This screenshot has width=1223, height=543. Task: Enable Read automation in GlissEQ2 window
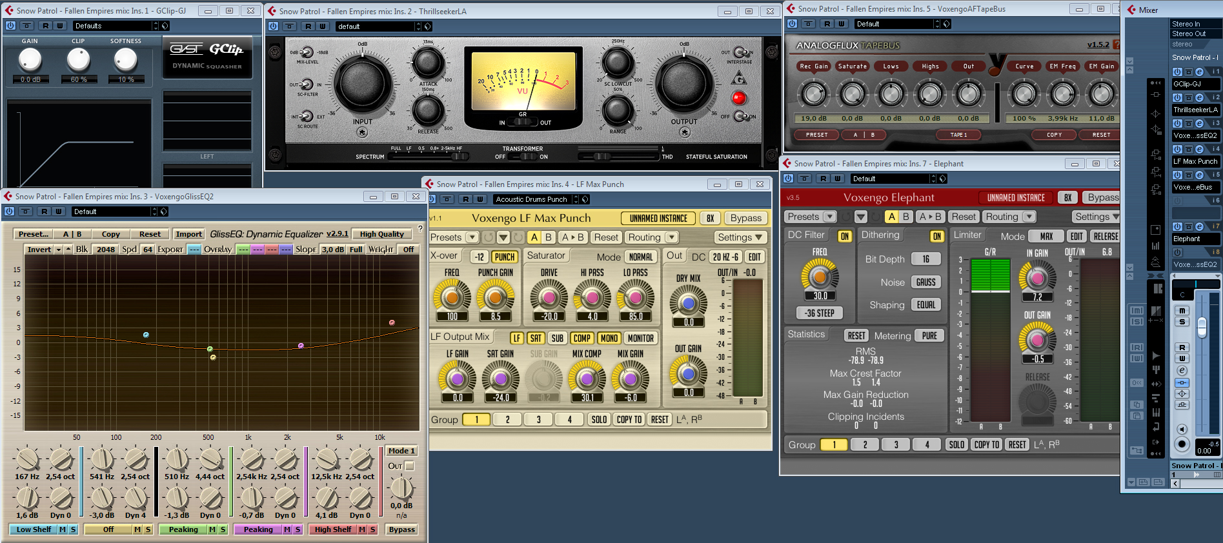[x=44, y=212]
